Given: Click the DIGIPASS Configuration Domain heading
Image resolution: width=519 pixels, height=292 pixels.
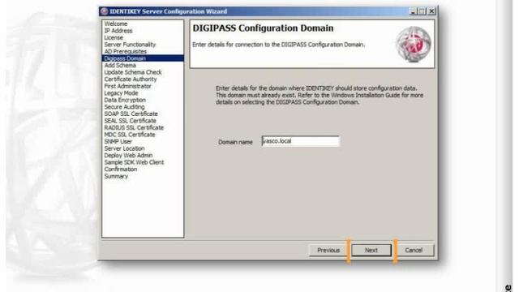Looking at the screenshot, I should pyautogui.click(x=263, y=28).
